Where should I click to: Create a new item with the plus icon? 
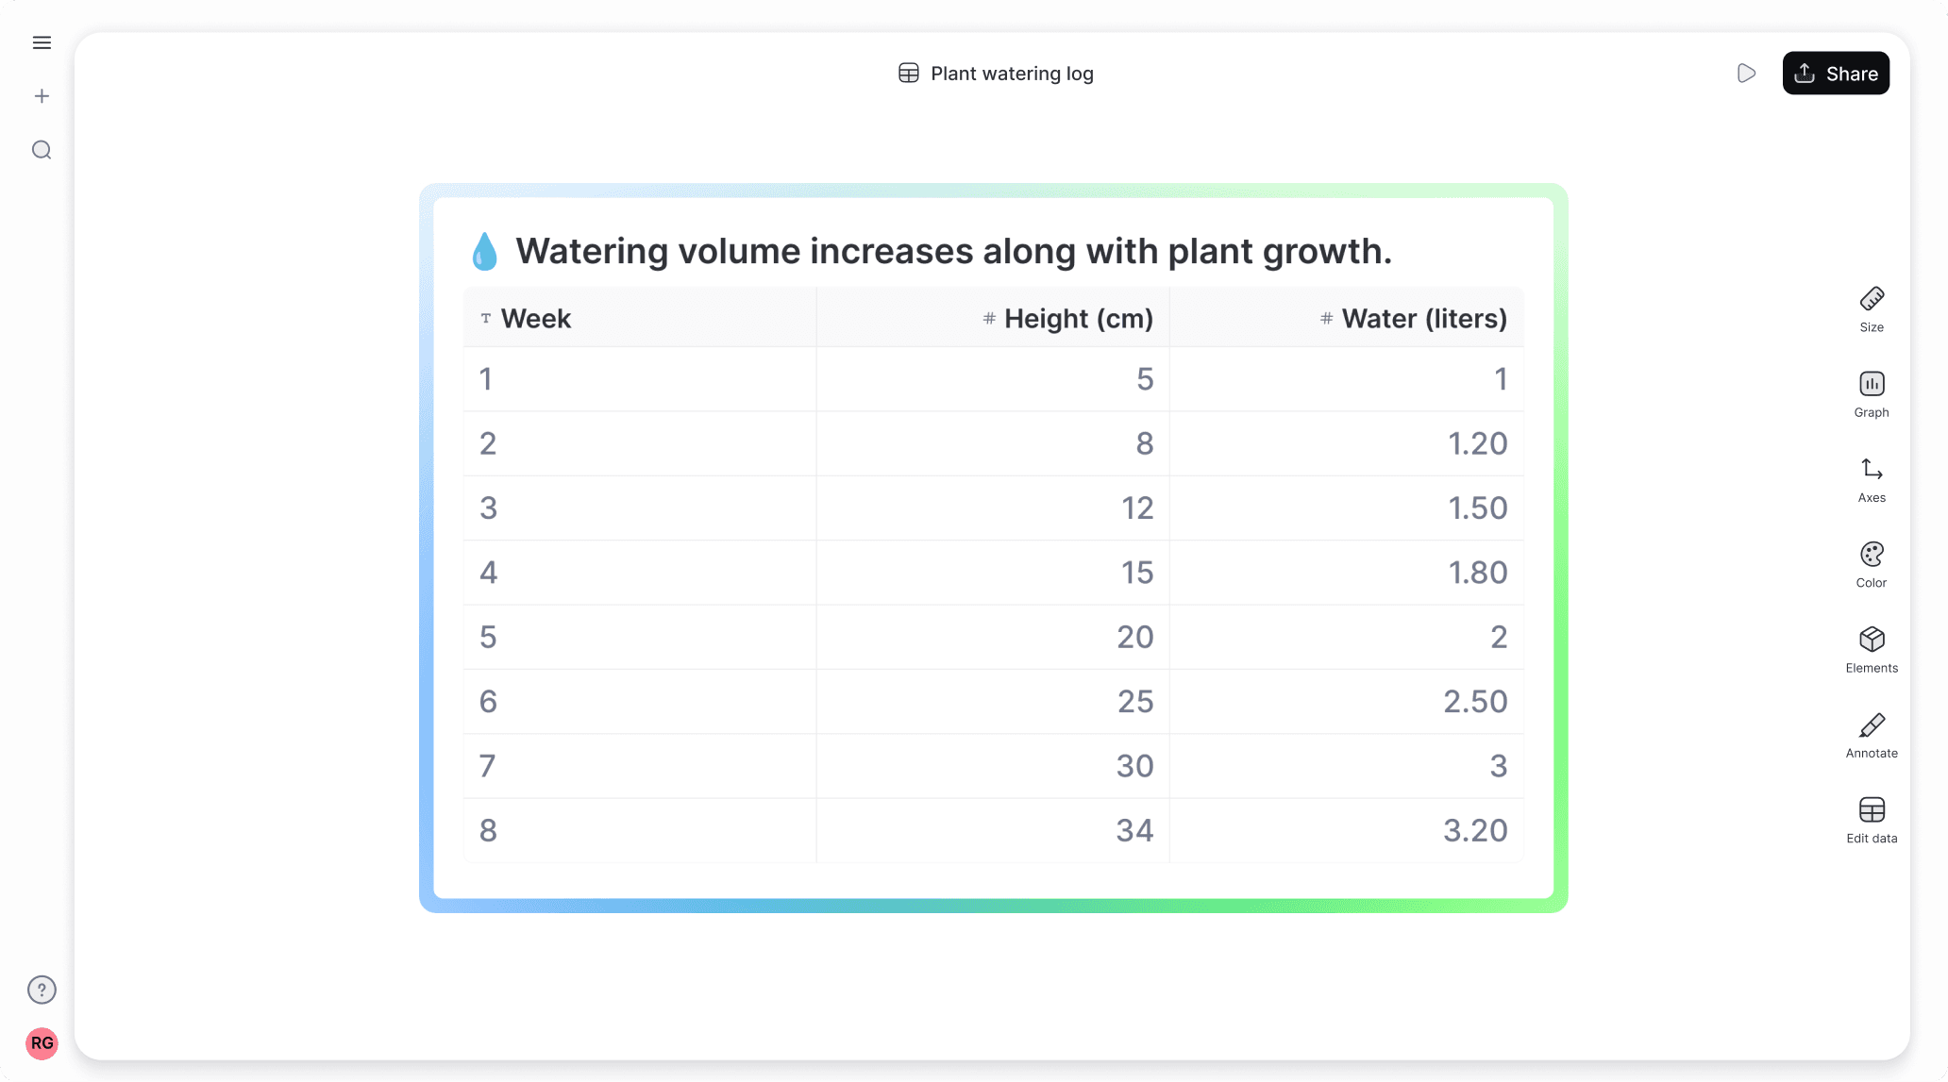pos(42,95)
